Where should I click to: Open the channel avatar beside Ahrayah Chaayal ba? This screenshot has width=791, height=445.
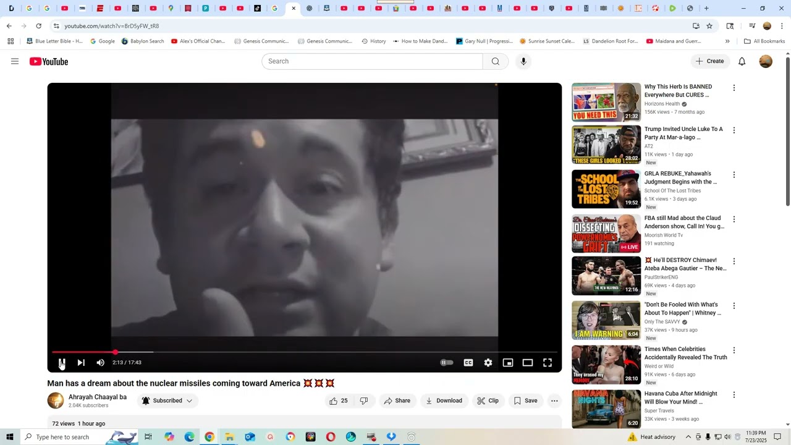pyautogui.click(x=56, y=400)
